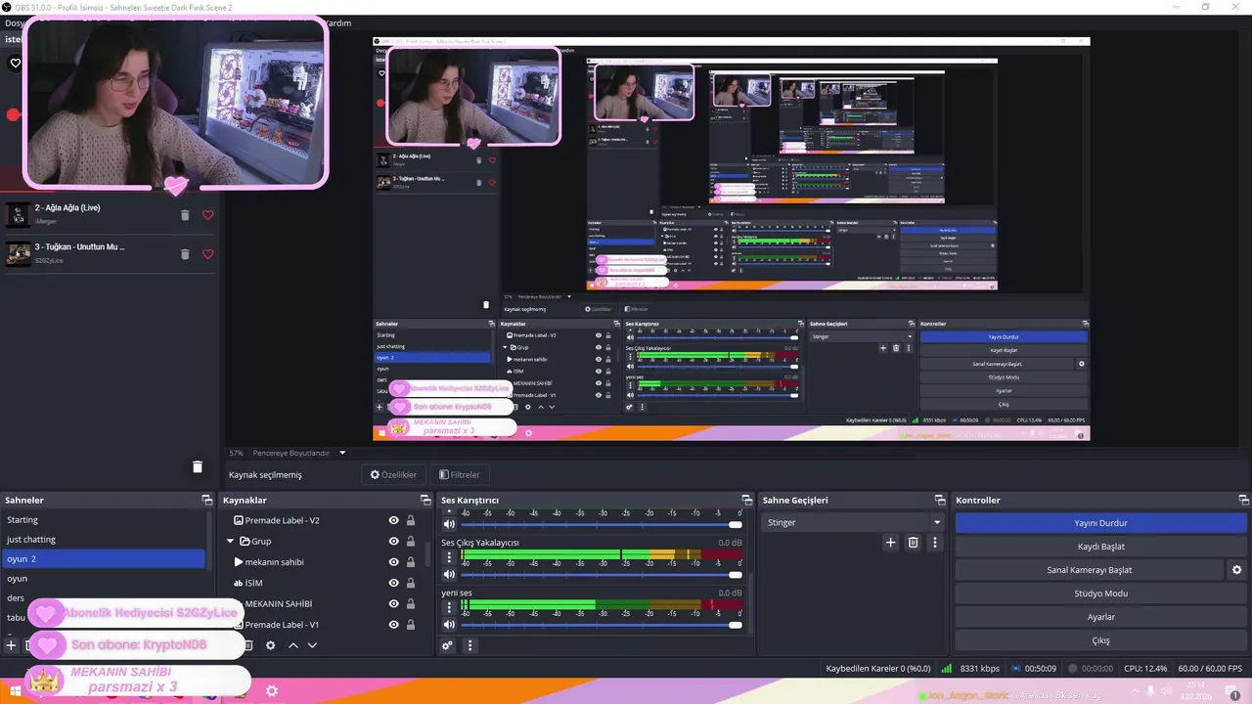
Task: Open the mixer's three-dot menu at bottom
Action: coord(469,645)
